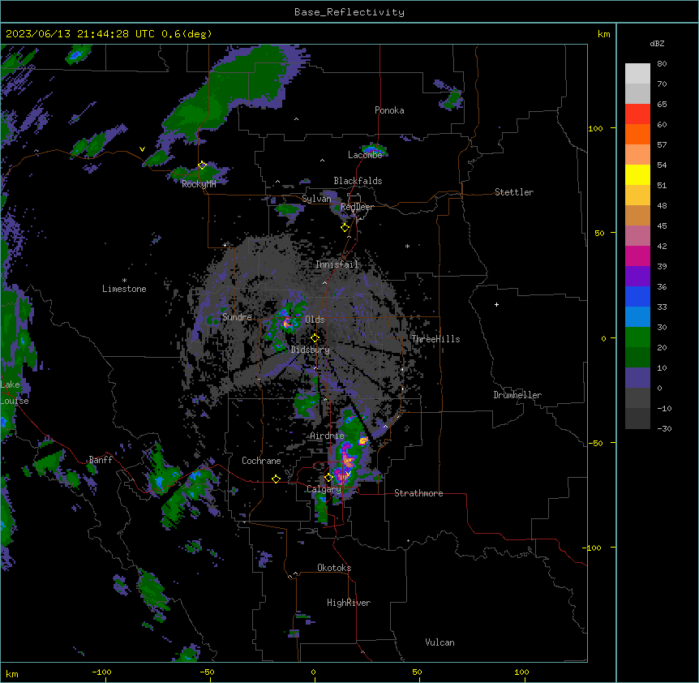Click the Didsbury label
This screenshot has width=699, height=683.
point(311,350)
